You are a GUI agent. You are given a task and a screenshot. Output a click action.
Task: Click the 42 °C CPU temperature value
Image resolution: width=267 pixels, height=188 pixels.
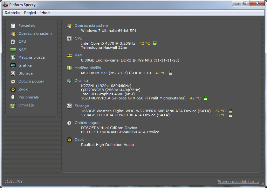point(145,43)
